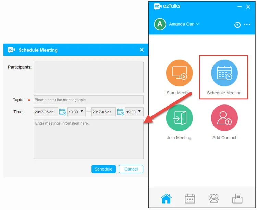This screenshot has width=257, height=210.
Task: Click inside the Participants box
Action: click(88, 77)
